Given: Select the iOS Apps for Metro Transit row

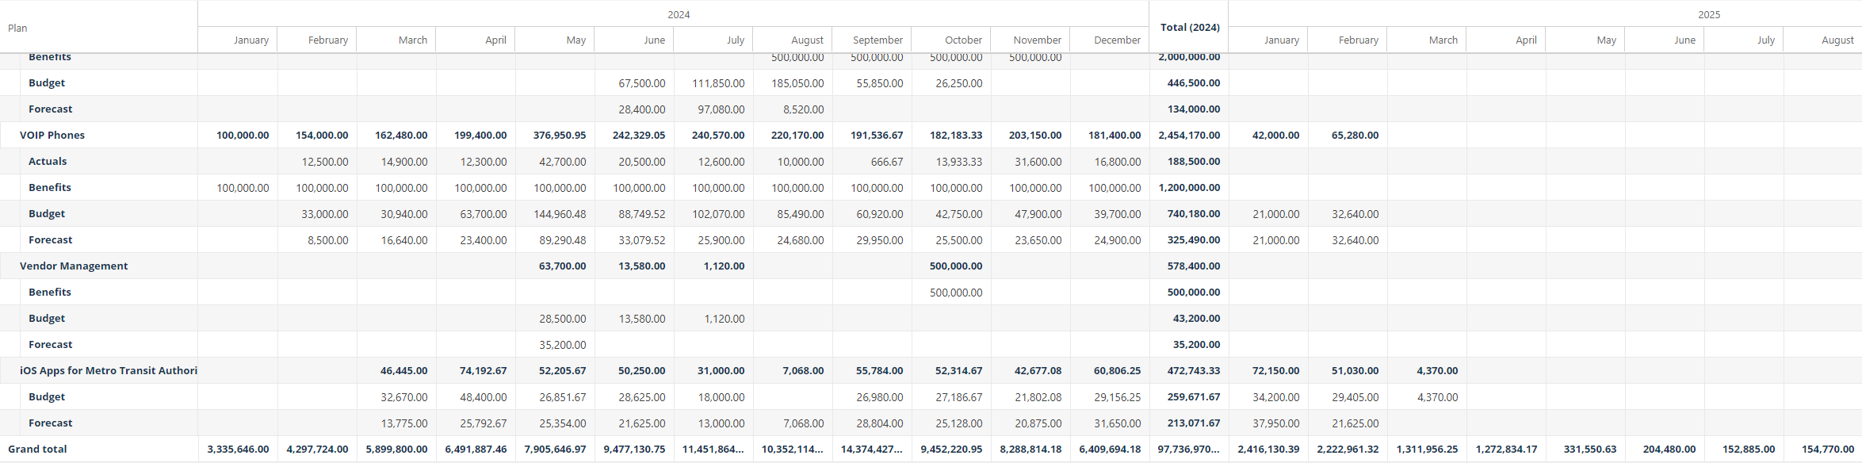Looking at the screenshot, I should 98,370.
